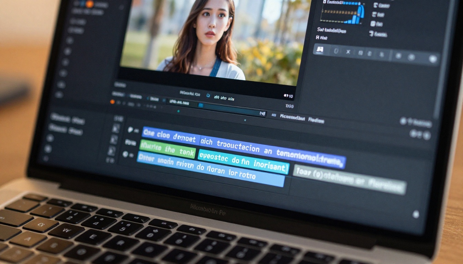Select the cyan clip 'eveostec do fin inorisant'
Viewport: 463px width, 264px height.
click(243, 162)
